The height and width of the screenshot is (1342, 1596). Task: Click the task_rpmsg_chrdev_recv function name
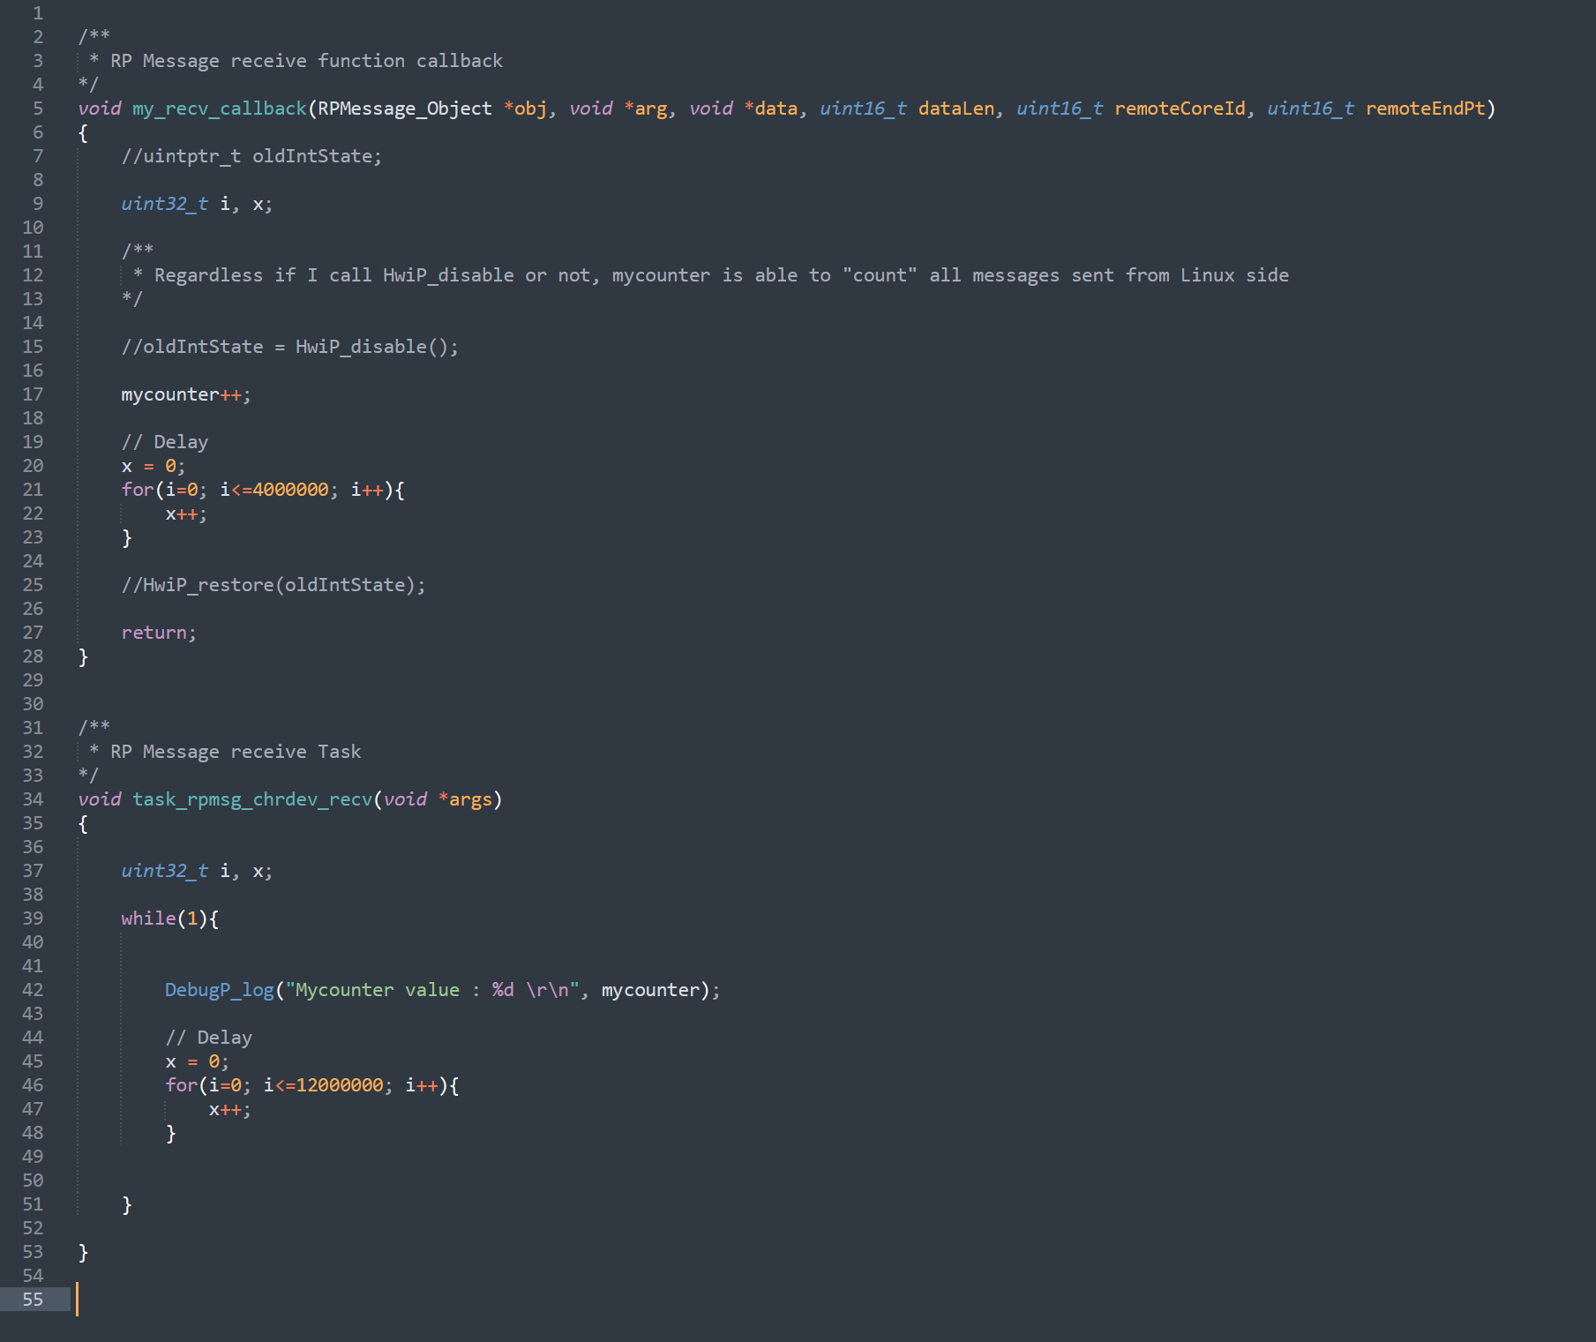click(252, 798)
